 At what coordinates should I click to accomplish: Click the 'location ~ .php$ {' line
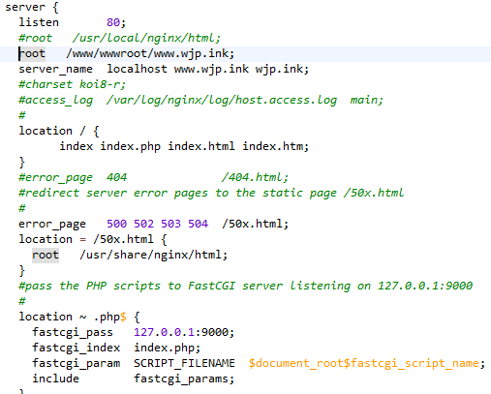[x=79, y=317]
